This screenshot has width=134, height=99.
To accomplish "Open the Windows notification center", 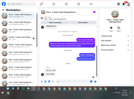I will pyautogui.click(x=131, y=93).
